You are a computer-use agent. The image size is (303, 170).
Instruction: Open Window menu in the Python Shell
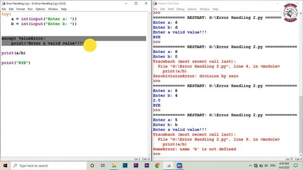pyautogui.click(x=205, y=9)
